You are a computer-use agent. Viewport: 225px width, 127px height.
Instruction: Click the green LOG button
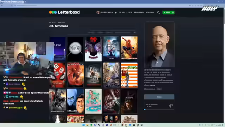[167, 13]
